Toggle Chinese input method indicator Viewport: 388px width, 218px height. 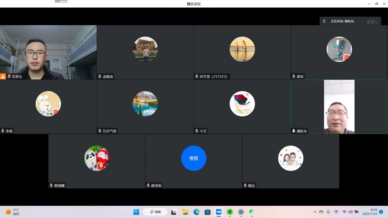point(336,212)
